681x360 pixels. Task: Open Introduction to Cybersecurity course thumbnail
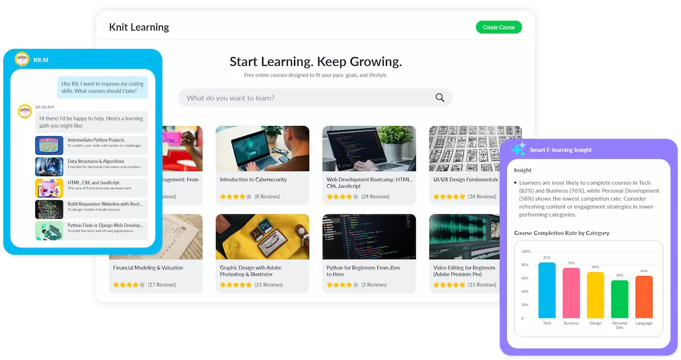(262, 149)
